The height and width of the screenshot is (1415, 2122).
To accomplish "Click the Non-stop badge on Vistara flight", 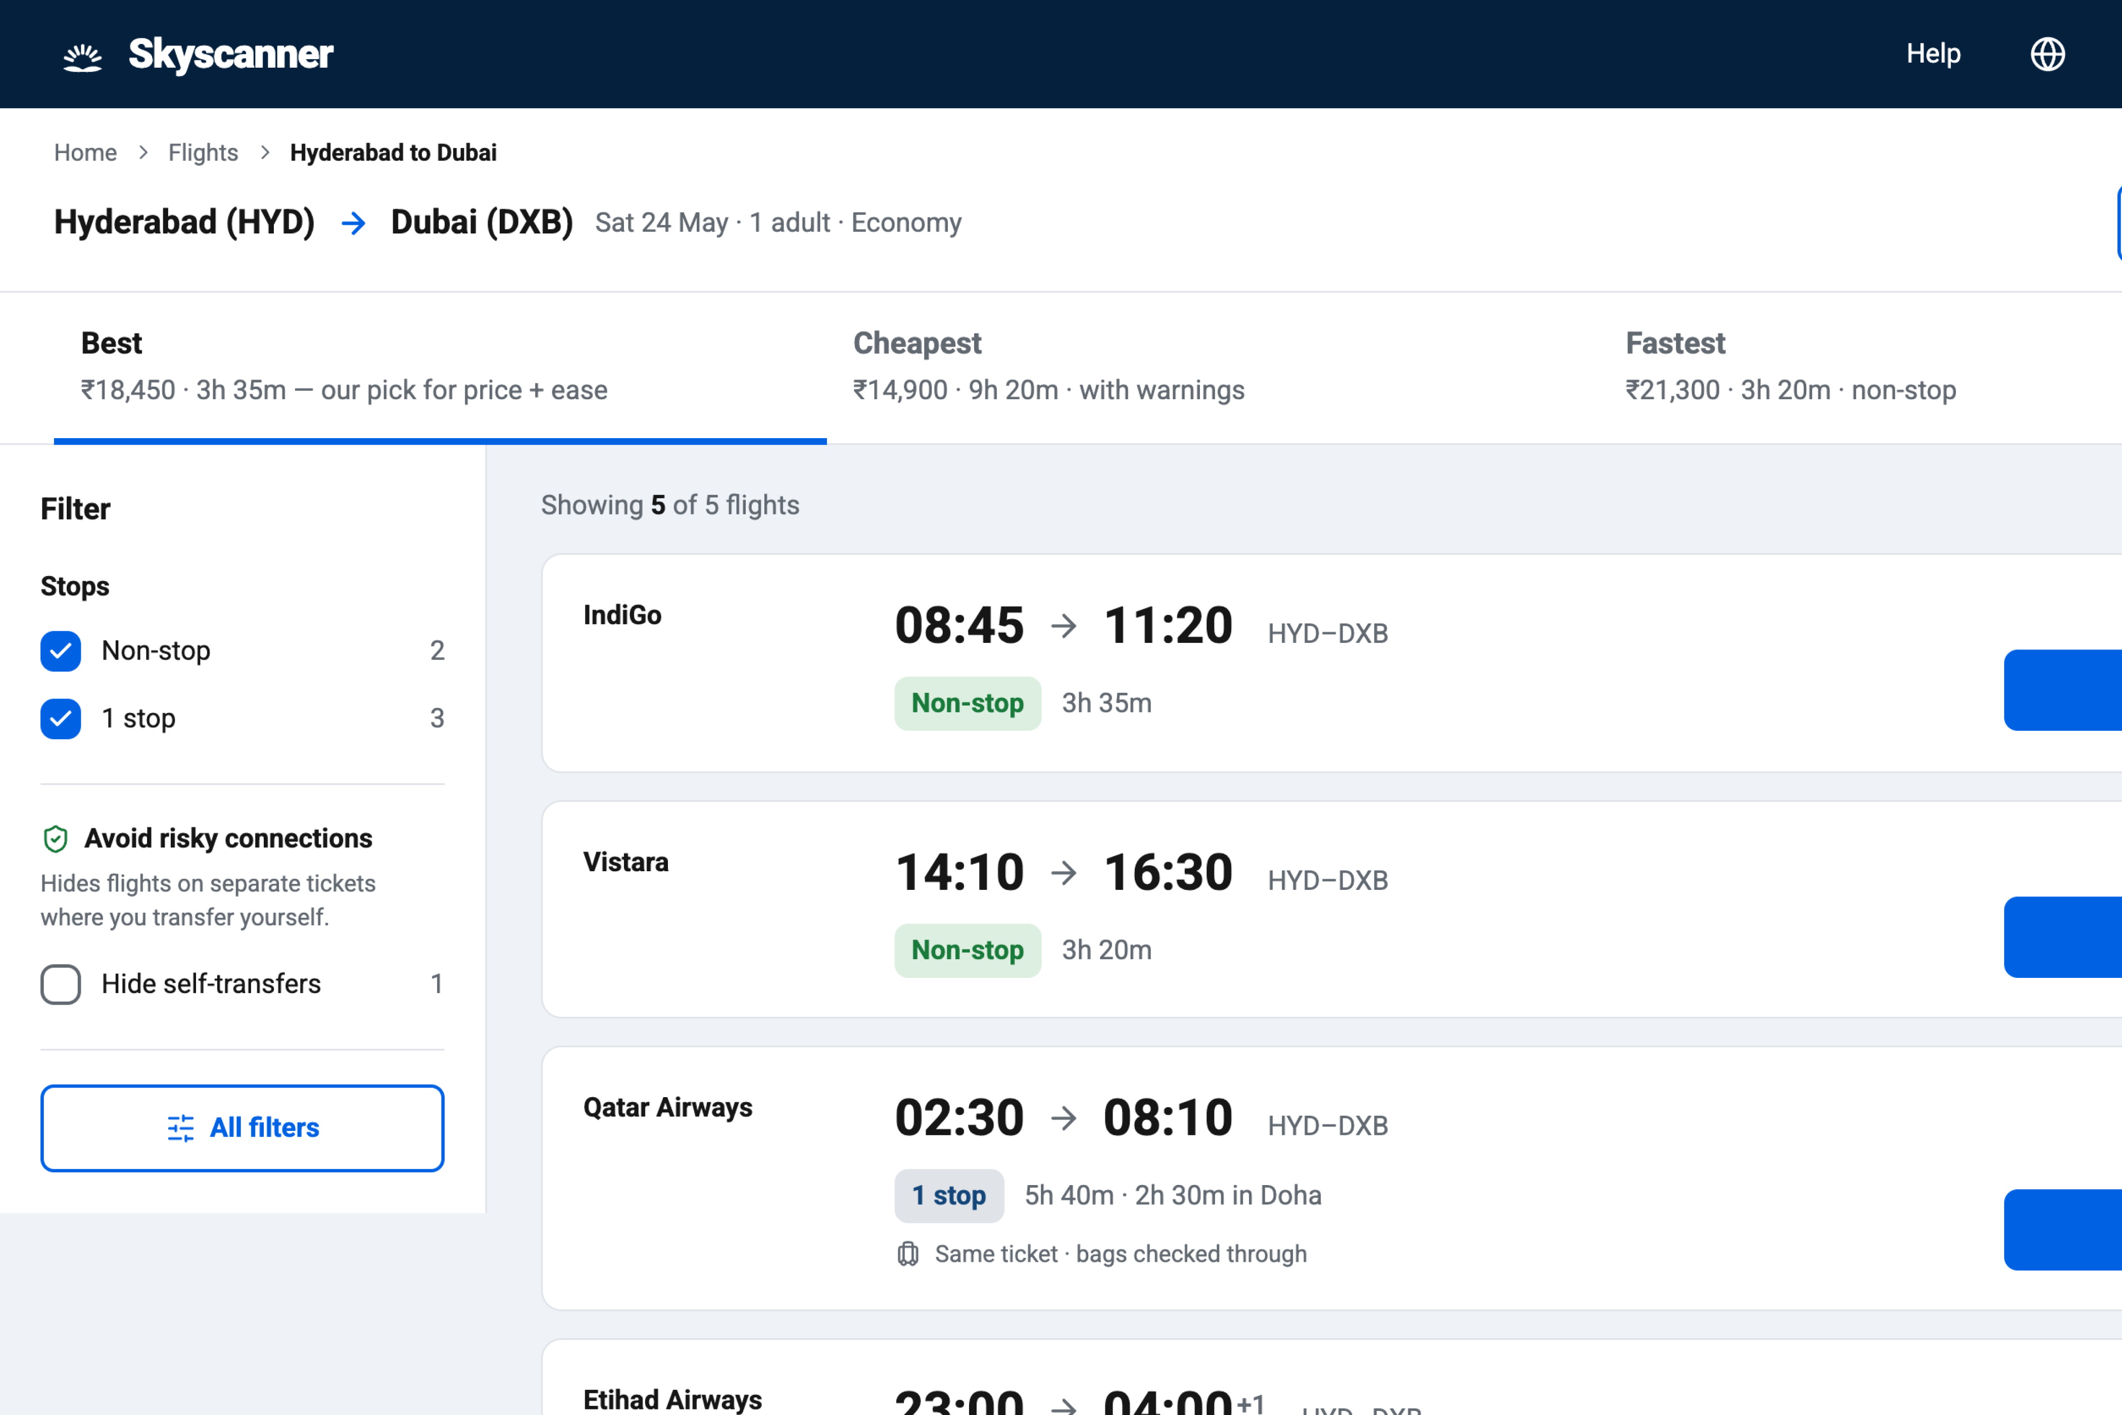I will [x=967, y=950].
